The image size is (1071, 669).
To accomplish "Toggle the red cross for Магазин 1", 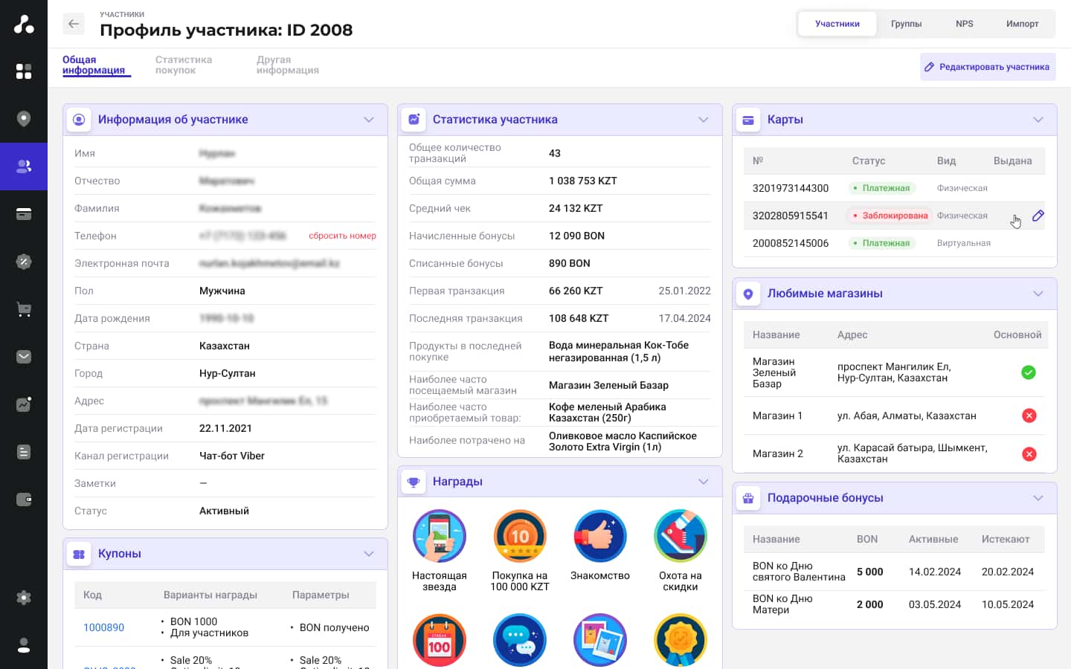I will (x=1029, y=416).
